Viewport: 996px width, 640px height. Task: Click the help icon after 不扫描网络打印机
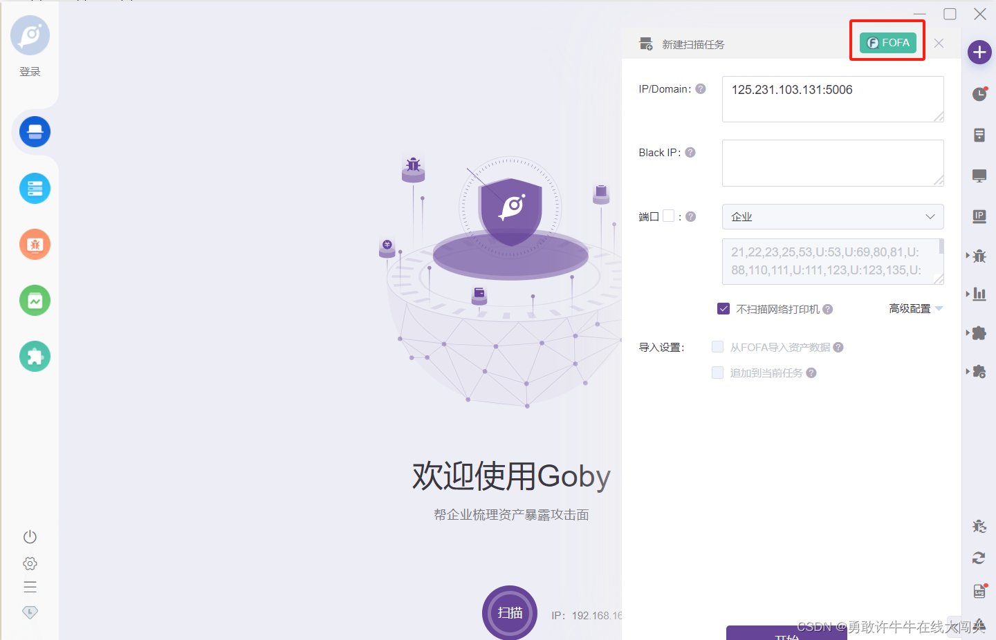click(828, 310)
